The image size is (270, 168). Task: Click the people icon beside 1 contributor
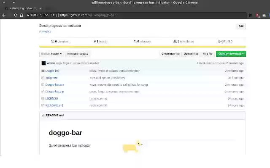(175, 41)
